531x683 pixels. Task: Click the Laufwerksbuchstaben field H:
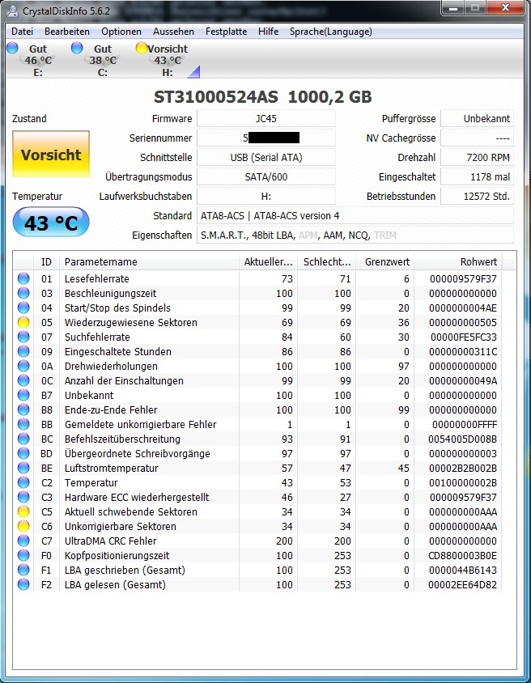pyautogui.click(x=266, y=196)
